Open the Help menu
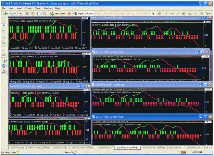Viewport: 214px width, 155px height. 57,9
